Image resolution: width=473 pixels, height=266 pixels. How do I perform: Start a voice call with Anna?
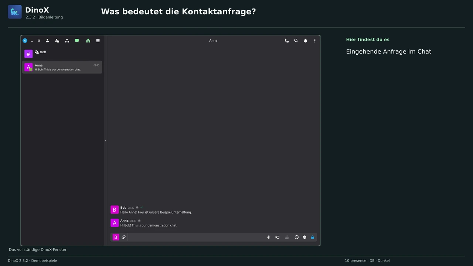click(286, 41)
